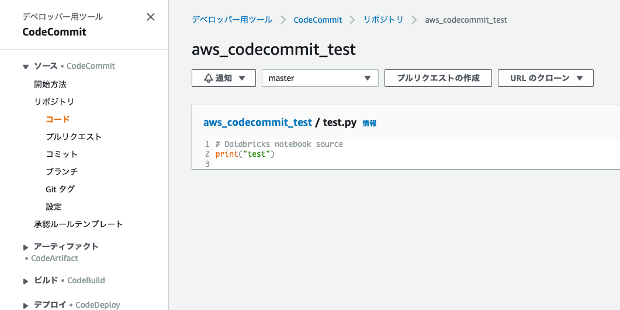The height and width of the screenshot is (310, 620).
Task: Open the master branch dropdown
Action: 320,78
